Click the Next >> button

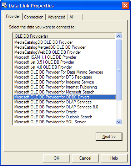109,136
